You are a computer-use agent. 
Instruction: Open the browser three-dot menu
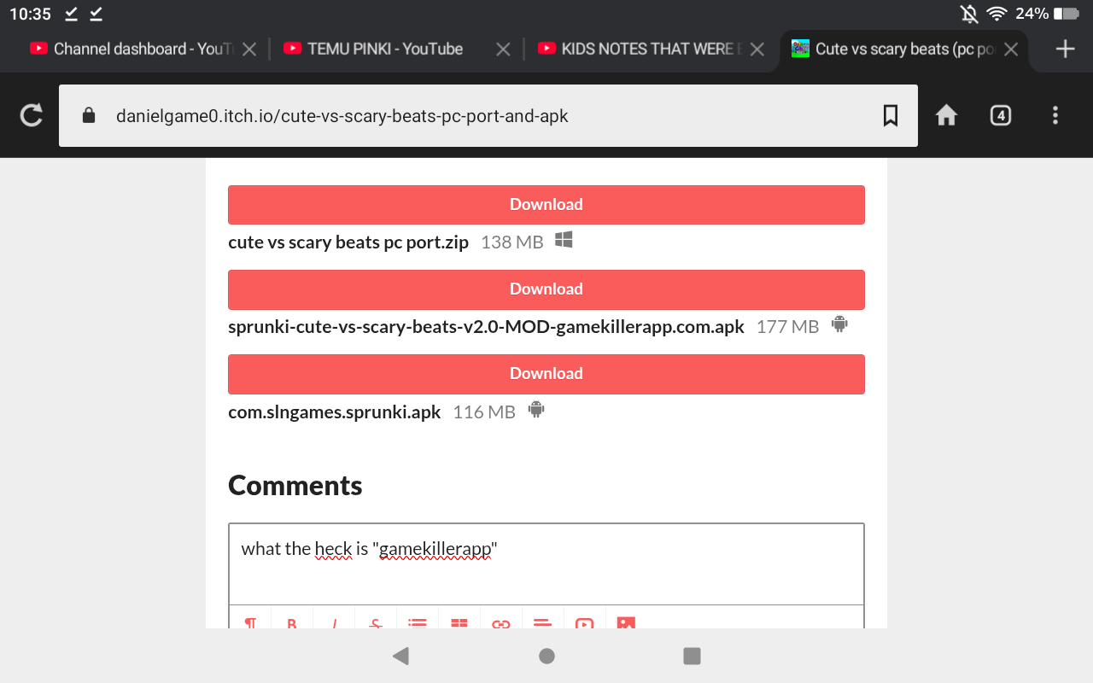point(1055,115)
